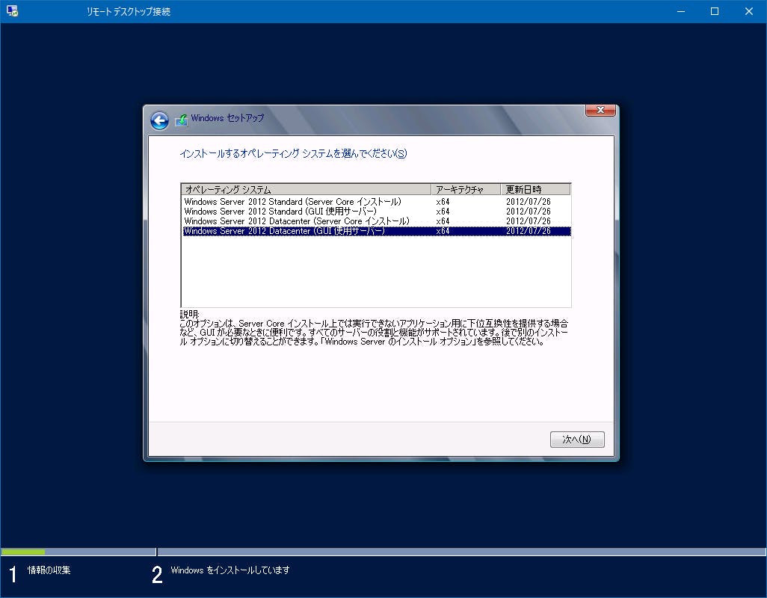Click x64 in Datacenter Server Core row
Viewport: 767px width, 598px height.
click(x=443, y=221)
